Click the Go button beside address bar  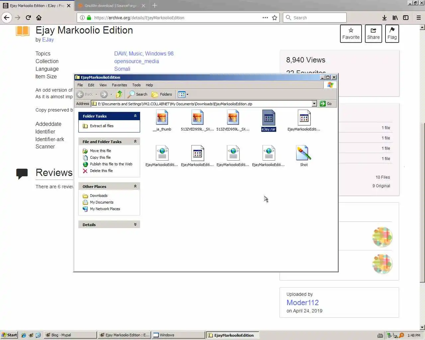click(x=326, y=104)
